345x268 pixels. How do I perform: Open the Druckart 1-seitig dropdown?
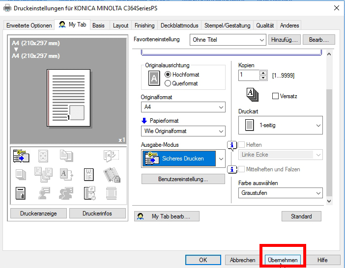pos(281,125)
